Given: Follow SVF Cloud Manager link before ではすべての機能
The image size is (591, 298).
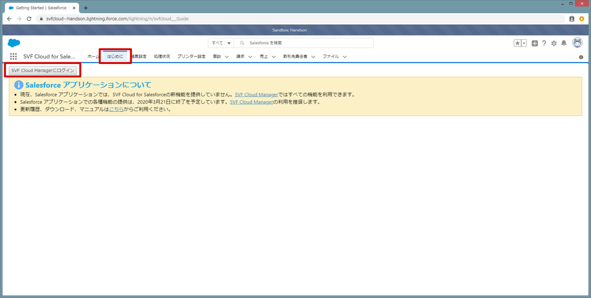Looking at the screenshot, I should pyautogui.click(x=256, y=94).
